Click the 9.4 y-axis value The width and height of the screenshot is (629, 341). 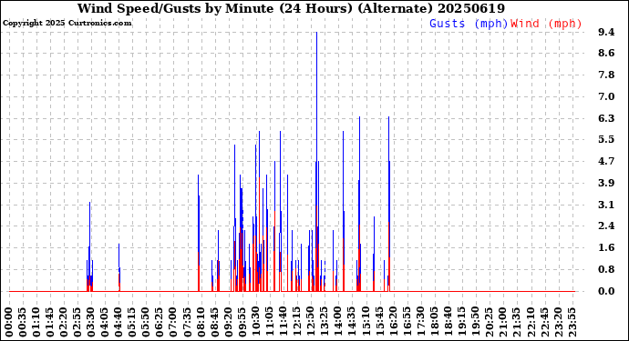(606, 32)
